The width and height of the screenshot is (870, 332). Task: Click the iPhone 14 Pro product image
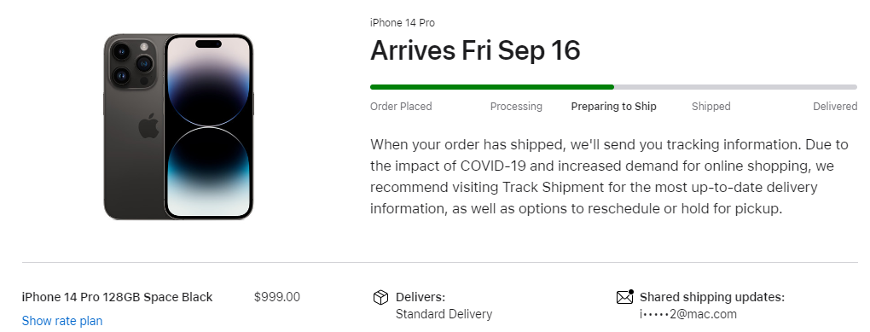click(178, 126)
